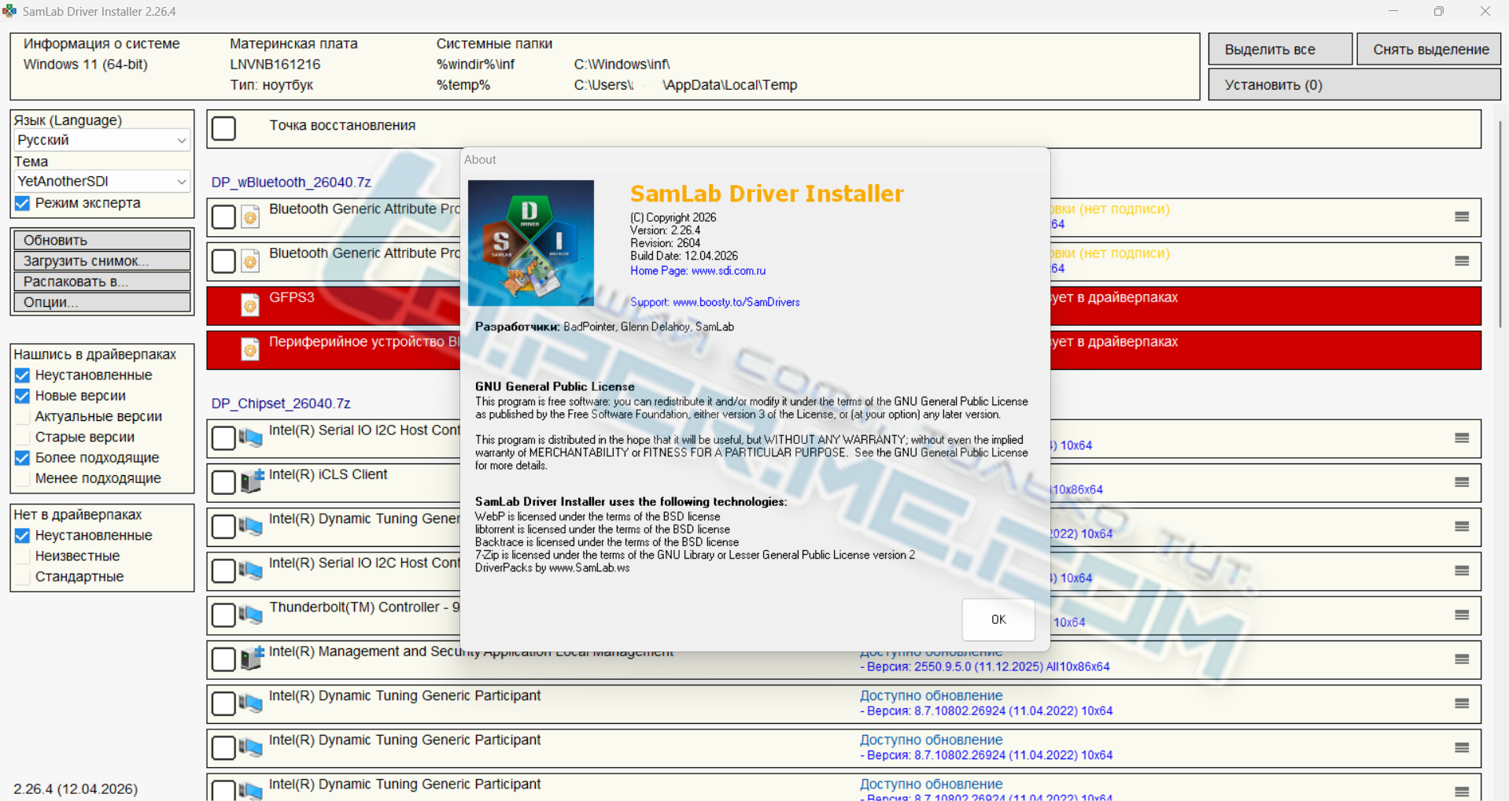Uncheck Более подходящие filter
This screenshot has height=801, width=1509.
pos(22,458)
